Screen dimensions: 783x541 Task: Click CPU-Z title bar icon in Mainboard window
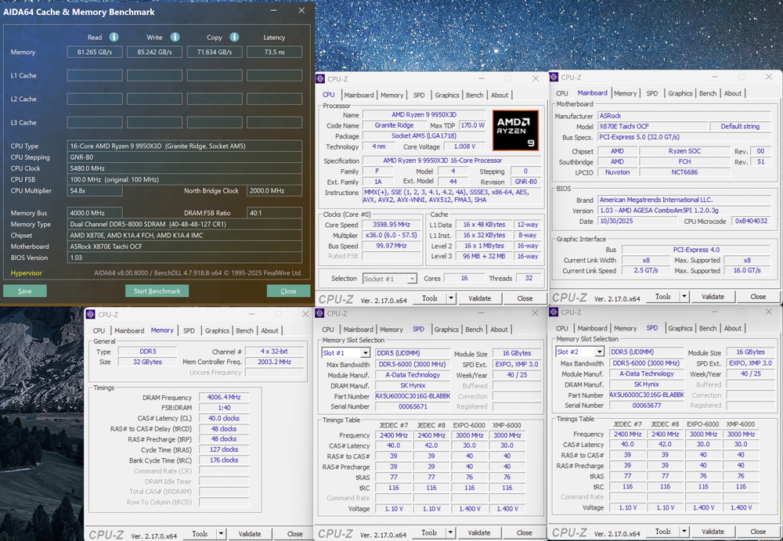[x=555, y=78]
